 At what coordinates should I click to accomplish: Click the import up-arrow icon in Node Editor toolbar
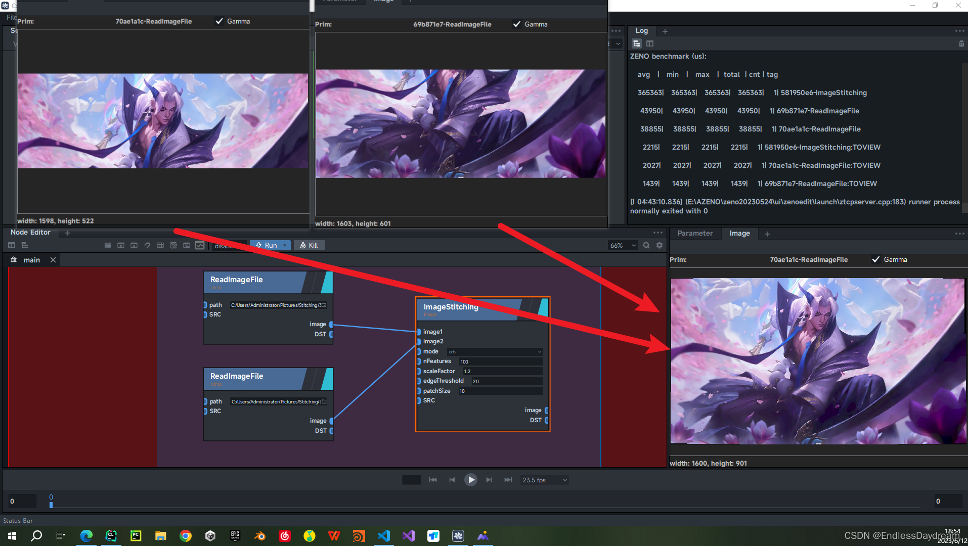click(121, 245)
